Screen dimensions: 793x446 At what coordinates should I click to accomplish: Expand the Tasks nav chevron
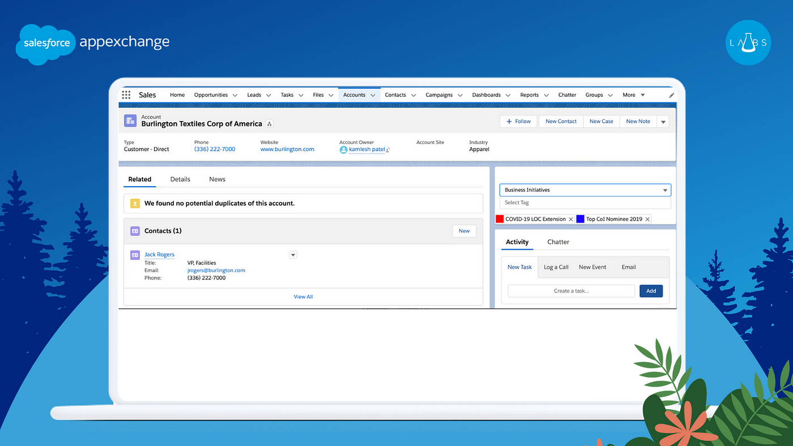pyautogui.click(x=301, y=96)
